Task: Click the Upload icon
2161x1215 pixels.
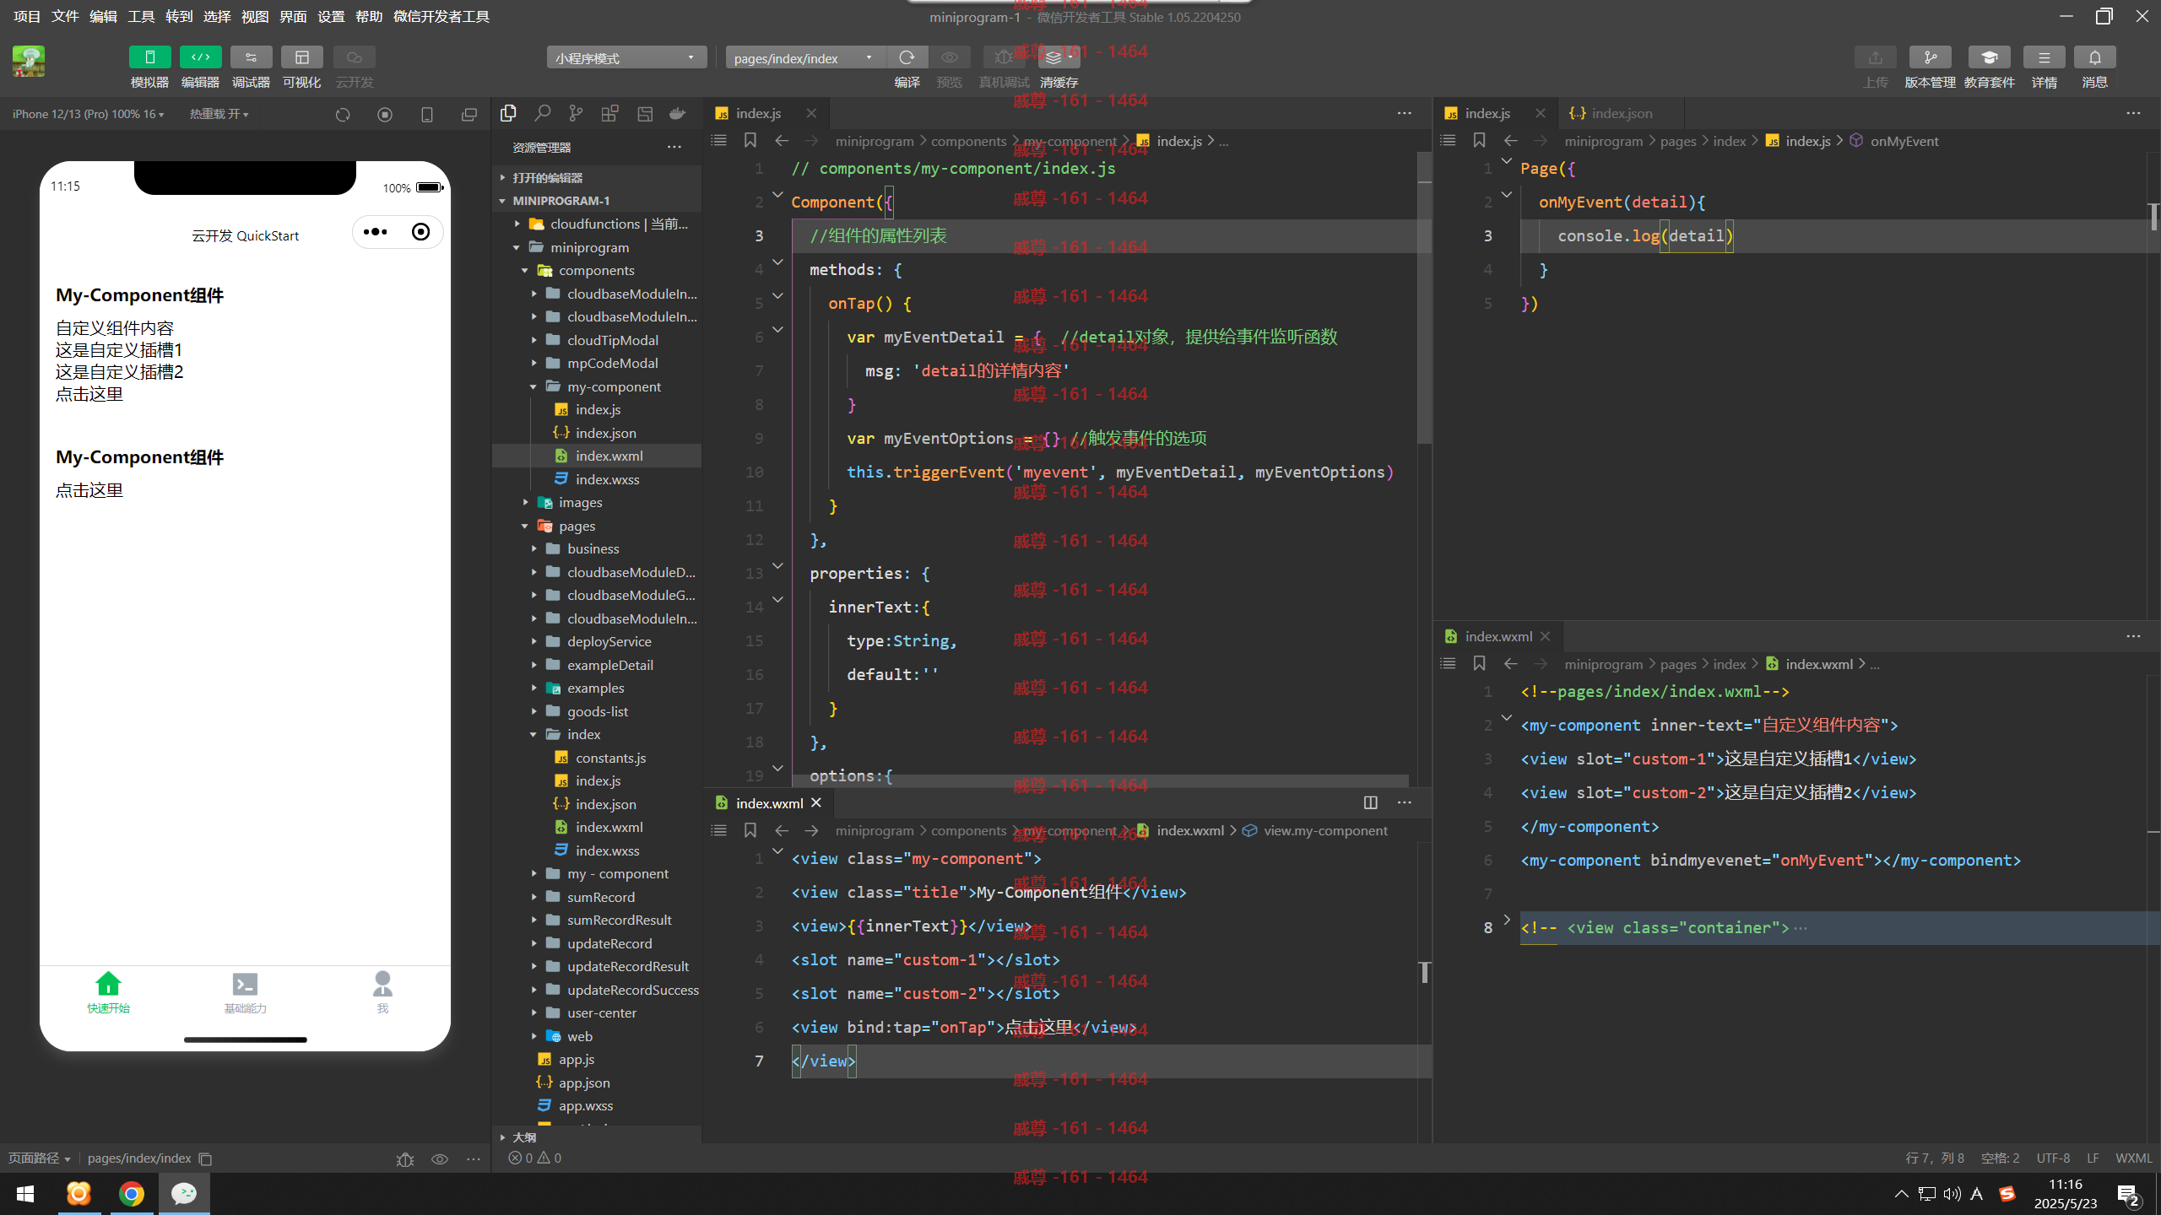Action: [1875, 57]
